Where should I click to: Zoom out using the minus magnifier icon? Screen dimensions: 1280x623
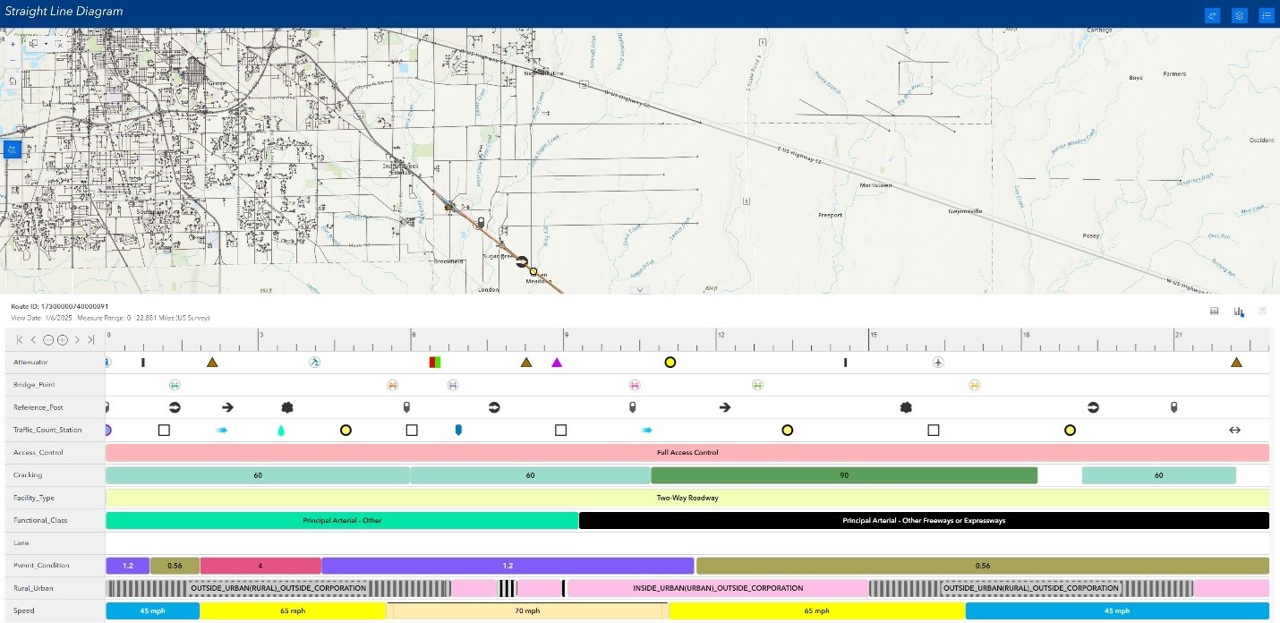[47, 340]
